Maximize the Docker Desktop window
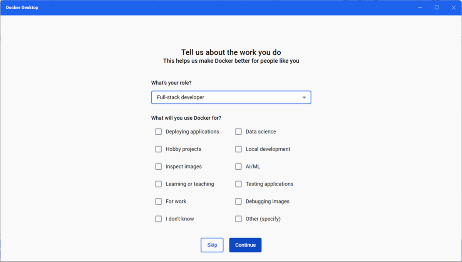The width and height of the screenshot is (462, 262). 437,7
